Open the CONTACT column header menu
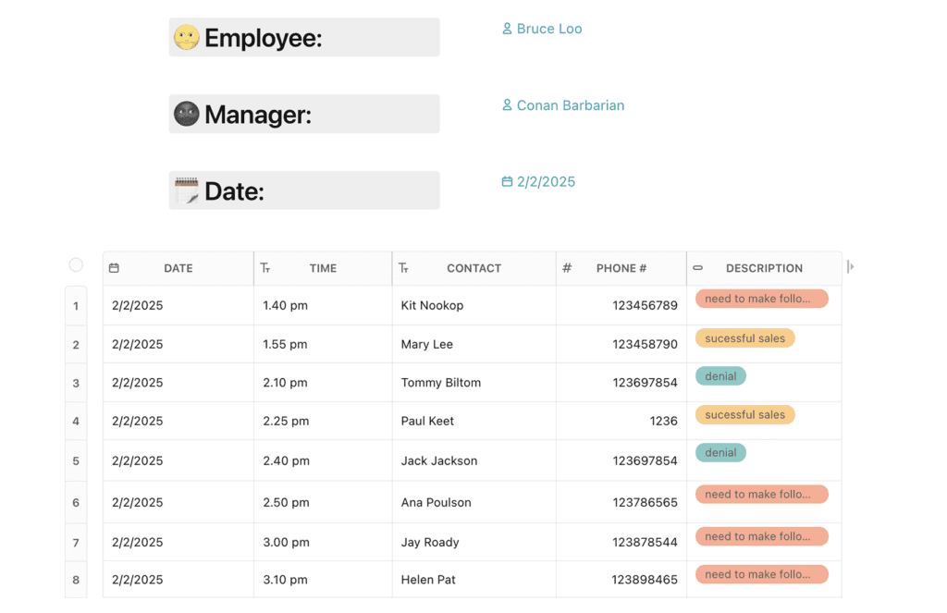Screen dimensions: 947x613 [473, 268]
